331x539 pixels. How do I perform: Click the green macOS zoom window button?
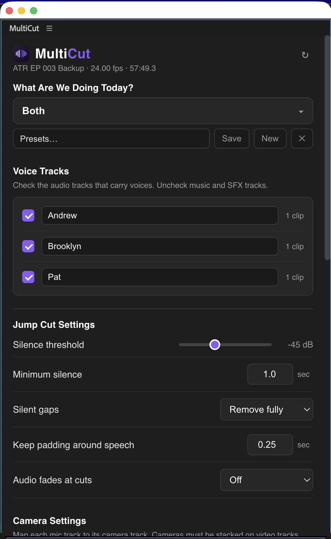click(x=34, y=11)
